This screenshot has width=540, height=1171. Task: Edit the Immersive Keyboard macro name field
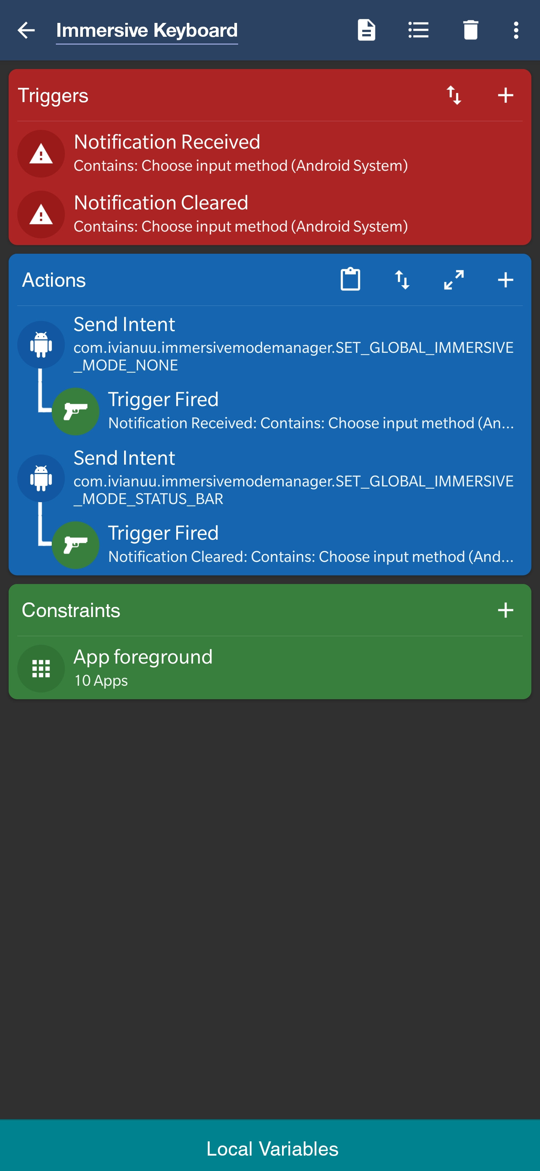point(147,30)
